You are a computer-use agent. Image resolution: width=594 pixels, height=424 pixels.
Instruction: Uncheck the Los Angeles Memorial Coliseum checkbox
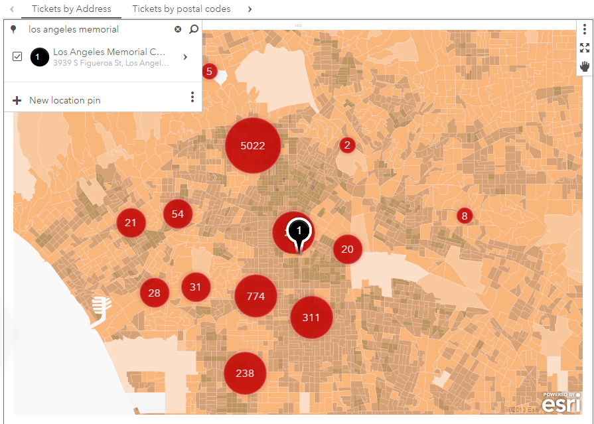(17, 57)
